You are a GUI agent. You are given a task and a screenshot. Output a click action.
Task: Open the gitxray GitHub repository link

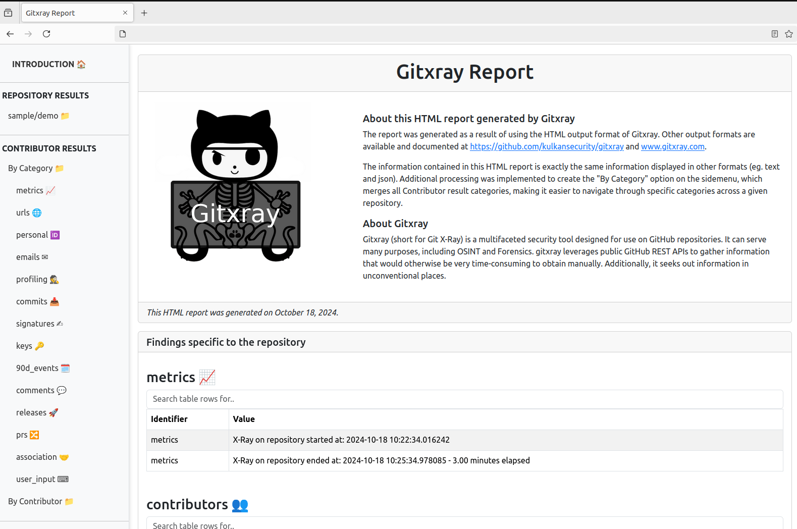point(547,146)
